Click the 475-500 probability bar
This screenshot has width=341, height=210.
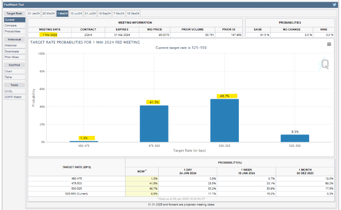tap(154, 123)
